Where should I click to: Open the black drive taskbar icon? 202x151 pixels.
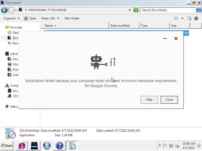(x=34, y=146)
